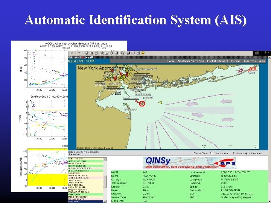Click the ship list scroll down arrow
The width and height of the screenshot is (271, 203).
(x=105, y=201)
